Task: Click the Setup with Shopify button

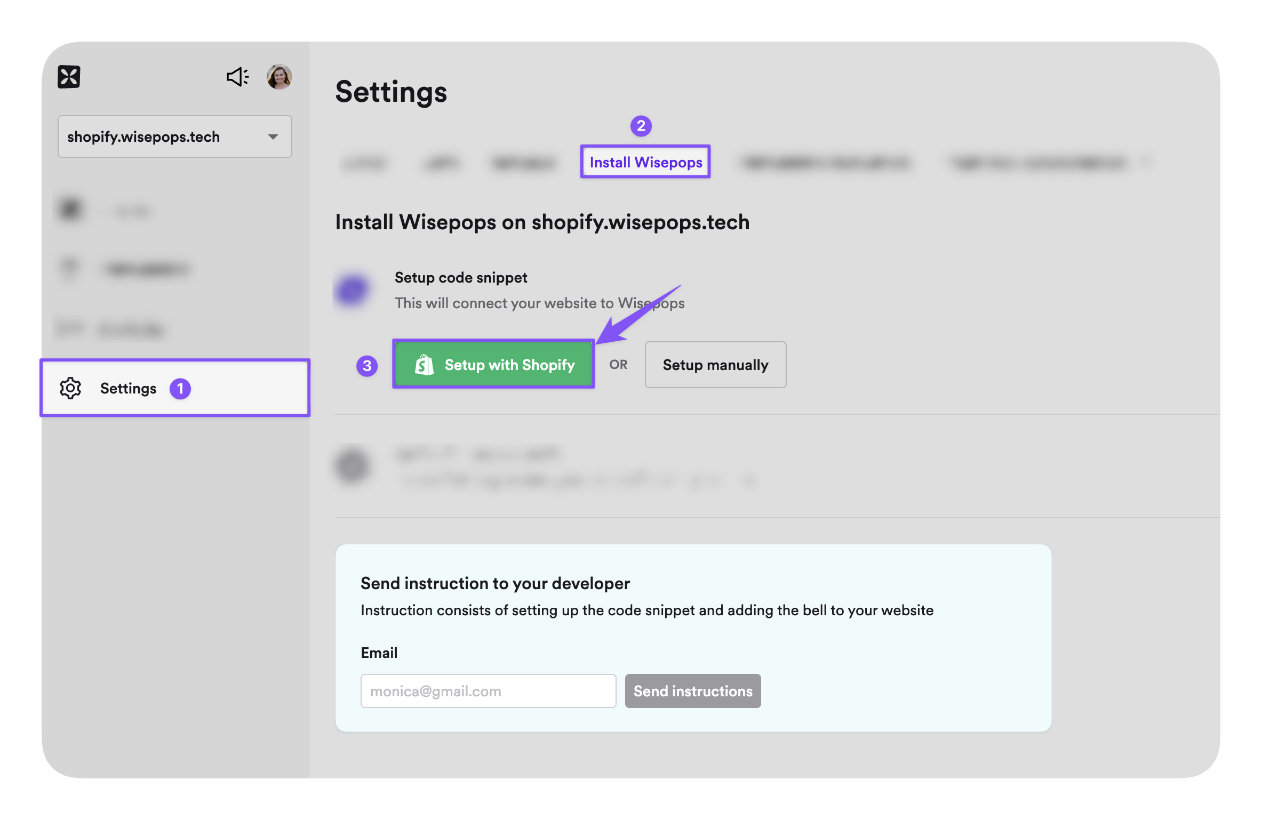Action: coord(493,365)
